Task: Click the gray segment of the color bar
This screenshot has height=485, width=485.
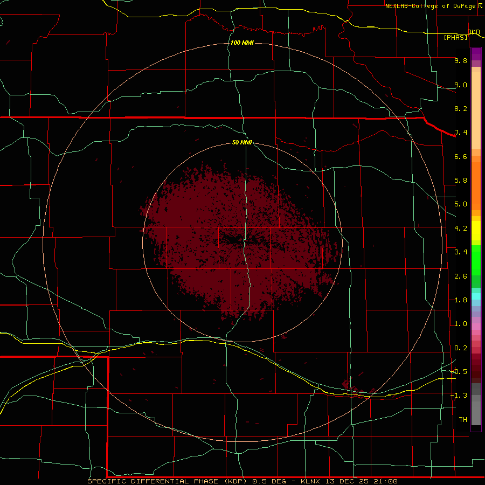Action: [x=476, y=405]
